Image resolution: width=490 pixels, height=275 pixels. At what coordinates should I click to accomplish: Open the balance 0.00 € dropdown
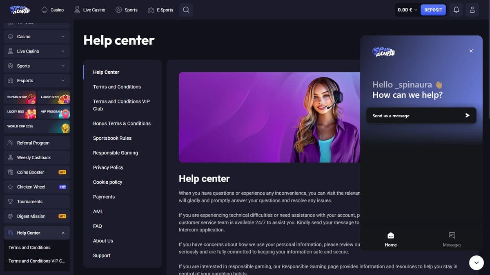click(407, 10)
